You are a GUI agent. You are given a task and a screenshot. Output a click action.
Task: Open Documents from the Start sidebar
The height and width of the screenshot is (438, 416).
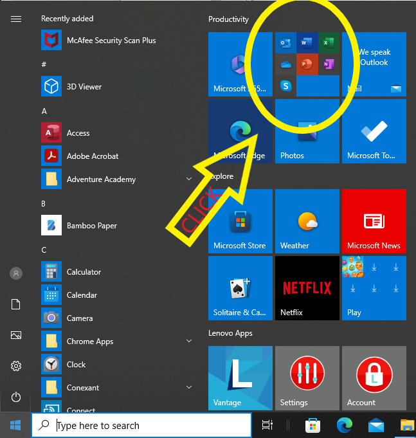tap(16, 304)
